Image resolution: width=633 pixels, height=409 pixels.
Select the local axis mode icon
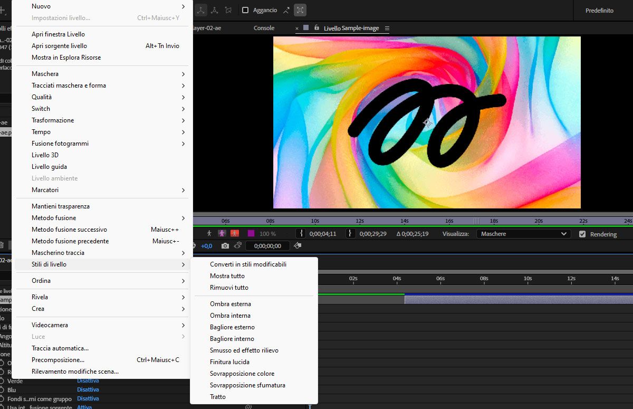coord(201,10)
